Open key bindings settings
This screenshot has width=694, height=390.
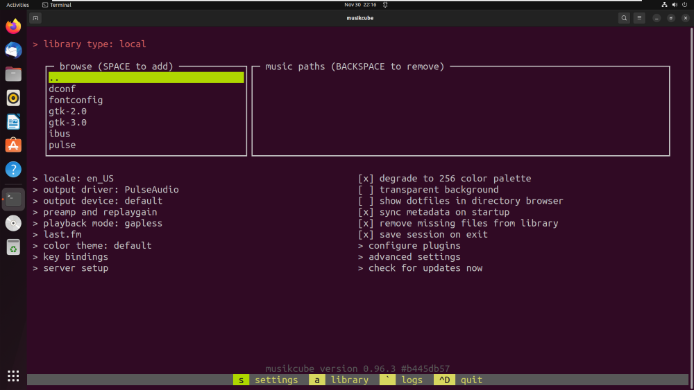click(x=70, y=256)
